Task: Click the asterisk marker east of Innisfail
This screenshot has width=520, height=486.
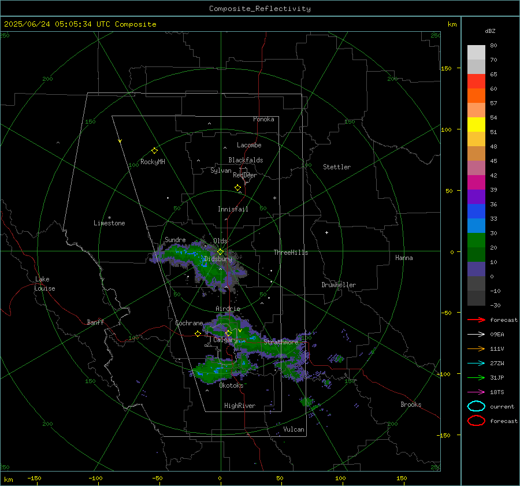Action: (x=274, y=198)
